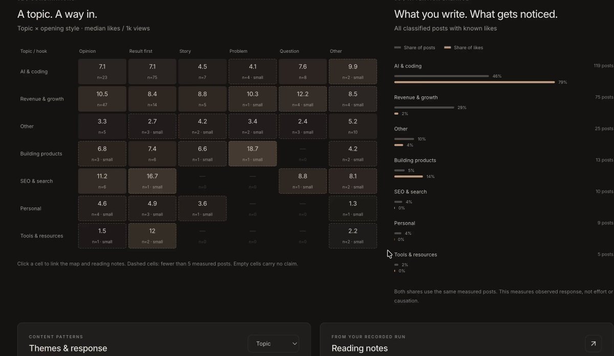Screen dimensions: 614x356
Task: Click the Opinion column header
Action: point(87,51)
